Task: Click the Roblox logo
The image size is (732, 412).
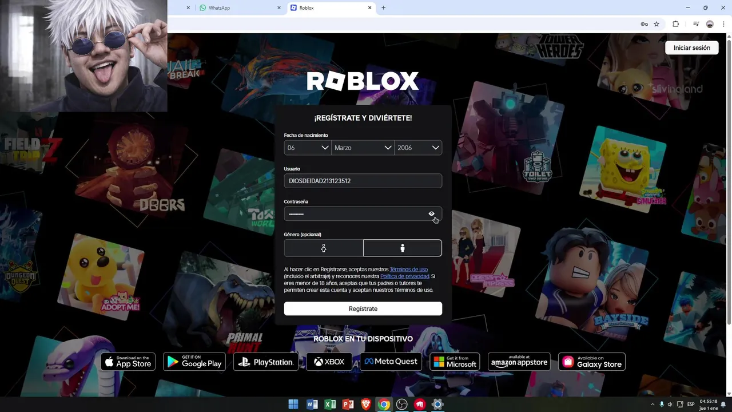Action: [x=363, y=81]
